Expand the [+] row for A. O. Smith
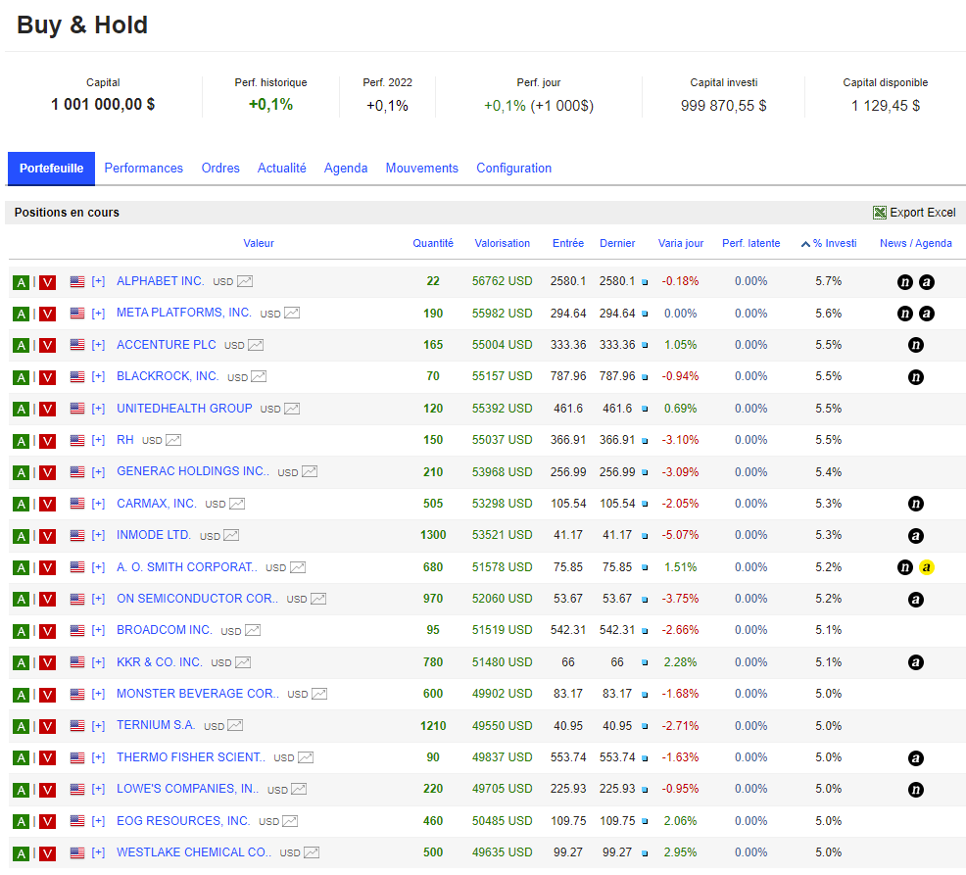The height and width of the screenshot is (875, 966). (x=98, y=567)
